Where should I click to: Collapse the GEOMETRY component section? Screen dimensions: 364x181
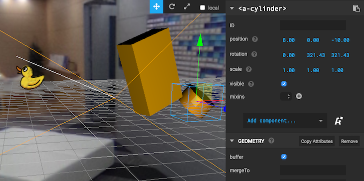click(232, 141)
